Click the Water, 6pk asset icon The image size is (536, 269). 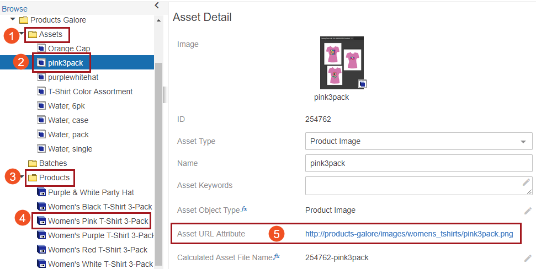(x=41, y=106)
